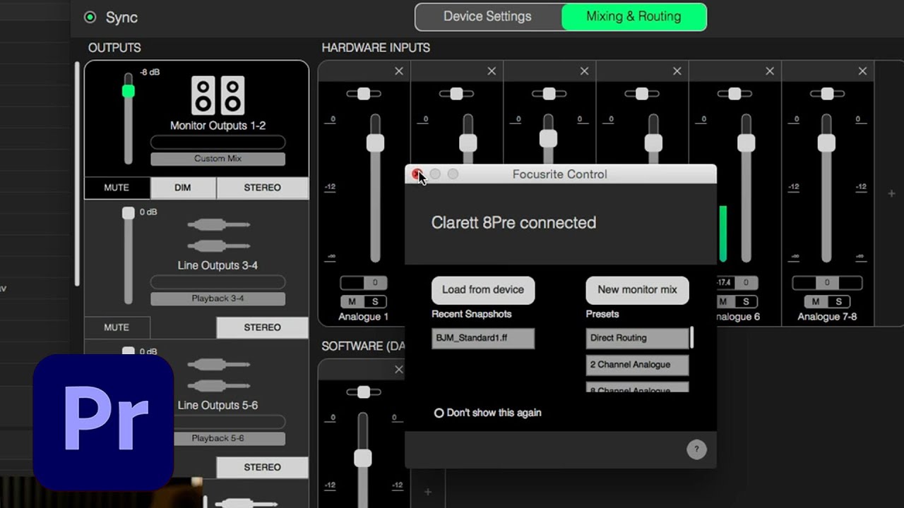Load the BJM_Standard1.ff recent snapshot
The width and height of the screenshot is (904, 508).
point(483,338)
